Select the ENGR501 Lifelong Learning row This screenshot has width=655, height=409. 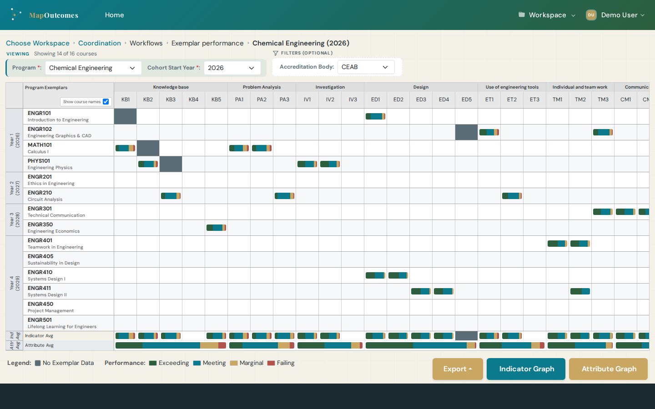tap(68, 323)
